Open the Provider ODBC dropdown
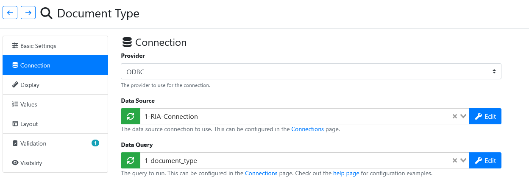The image size is (529, 185). (311, 71)
